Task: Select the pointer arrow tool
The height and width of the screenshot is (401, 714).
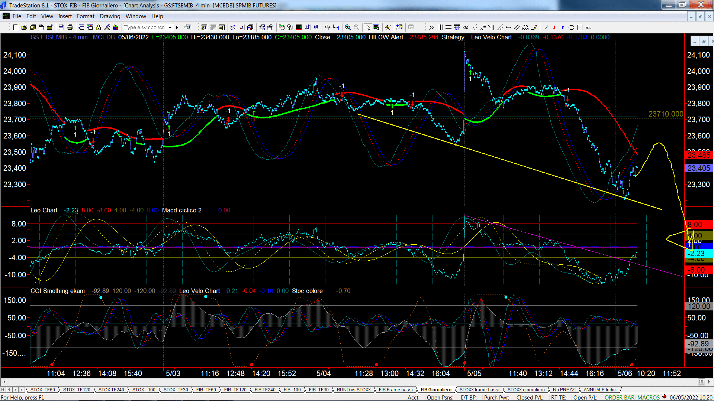Action: 368,27
